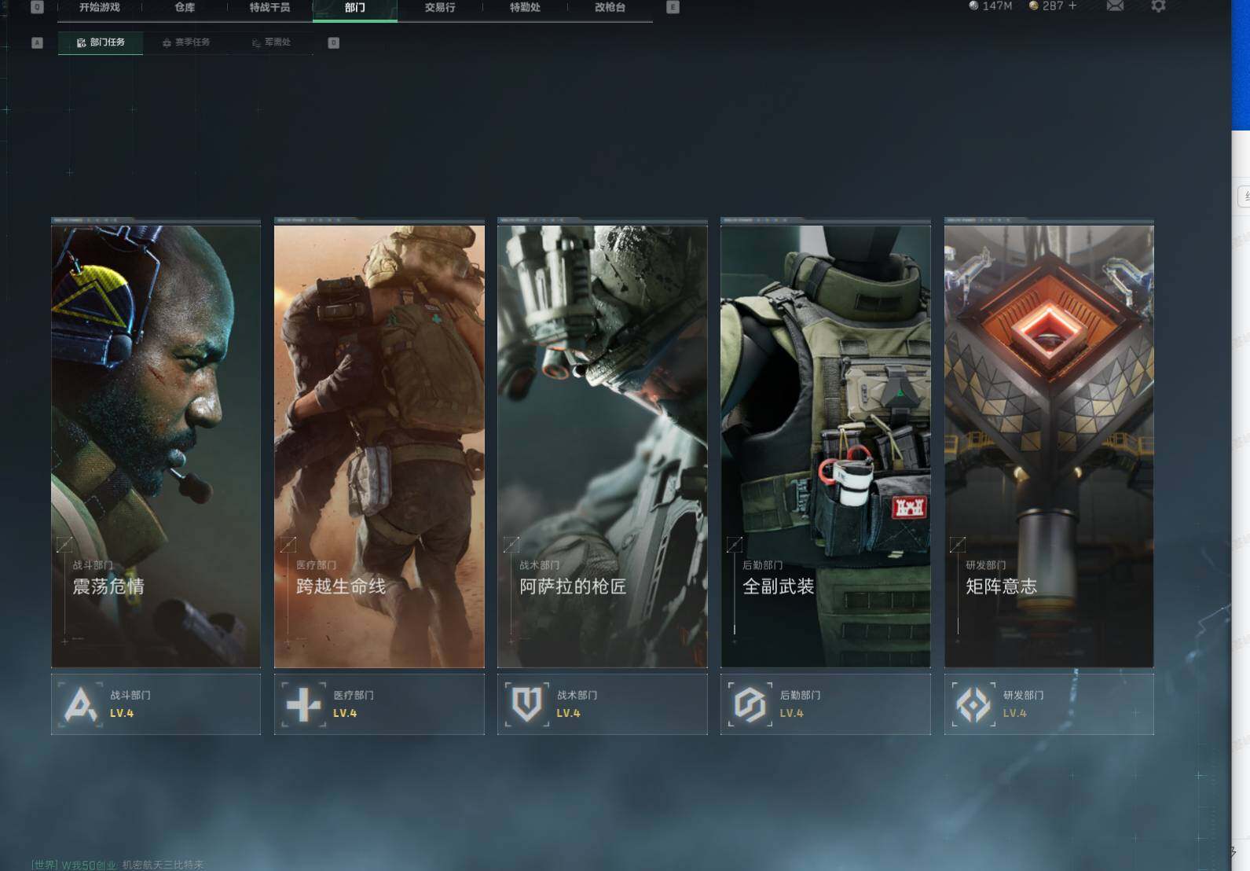Click the plus icon beside 287 currency
Screen dimensions: 1250x871
click(1072, 6)
